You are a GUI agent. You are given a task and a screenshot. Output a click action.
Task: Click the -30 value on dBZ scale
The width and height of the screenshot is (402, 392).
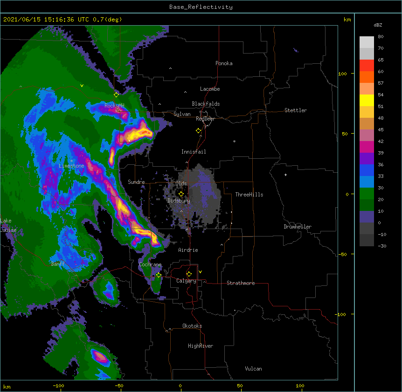pyautogui.click(x=382, y=246)
